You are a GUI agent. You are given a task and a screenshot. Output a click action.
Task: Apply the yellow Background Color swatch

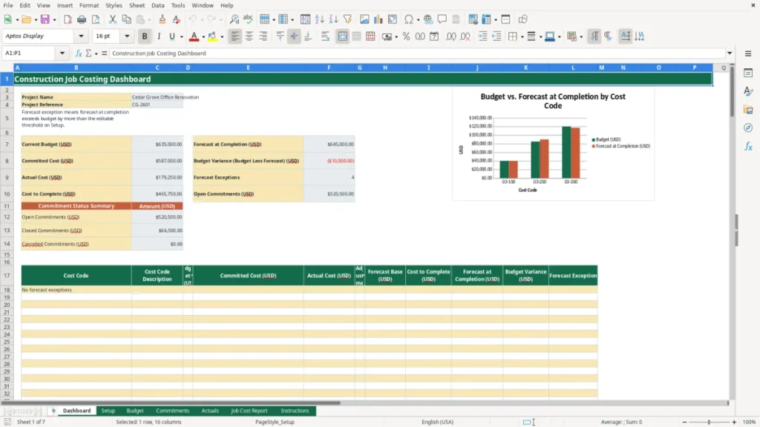click(x=212, y=36)
